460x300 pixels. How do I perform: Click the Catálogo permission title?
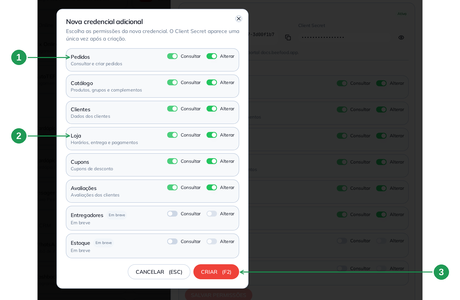(x=82, y=83)
